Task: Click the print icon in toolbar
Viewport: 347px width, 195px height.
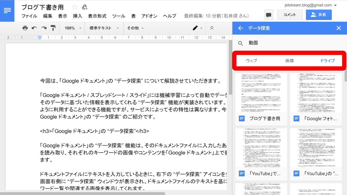Action: [x=25, y=28]
